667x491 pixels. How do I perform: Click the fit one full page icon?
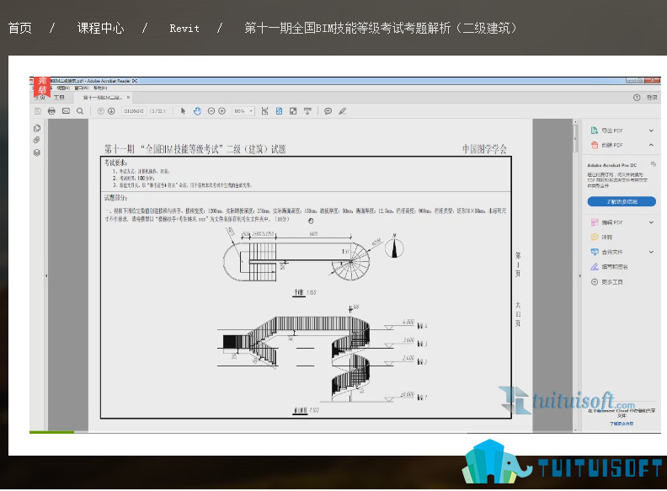[279, 111]
